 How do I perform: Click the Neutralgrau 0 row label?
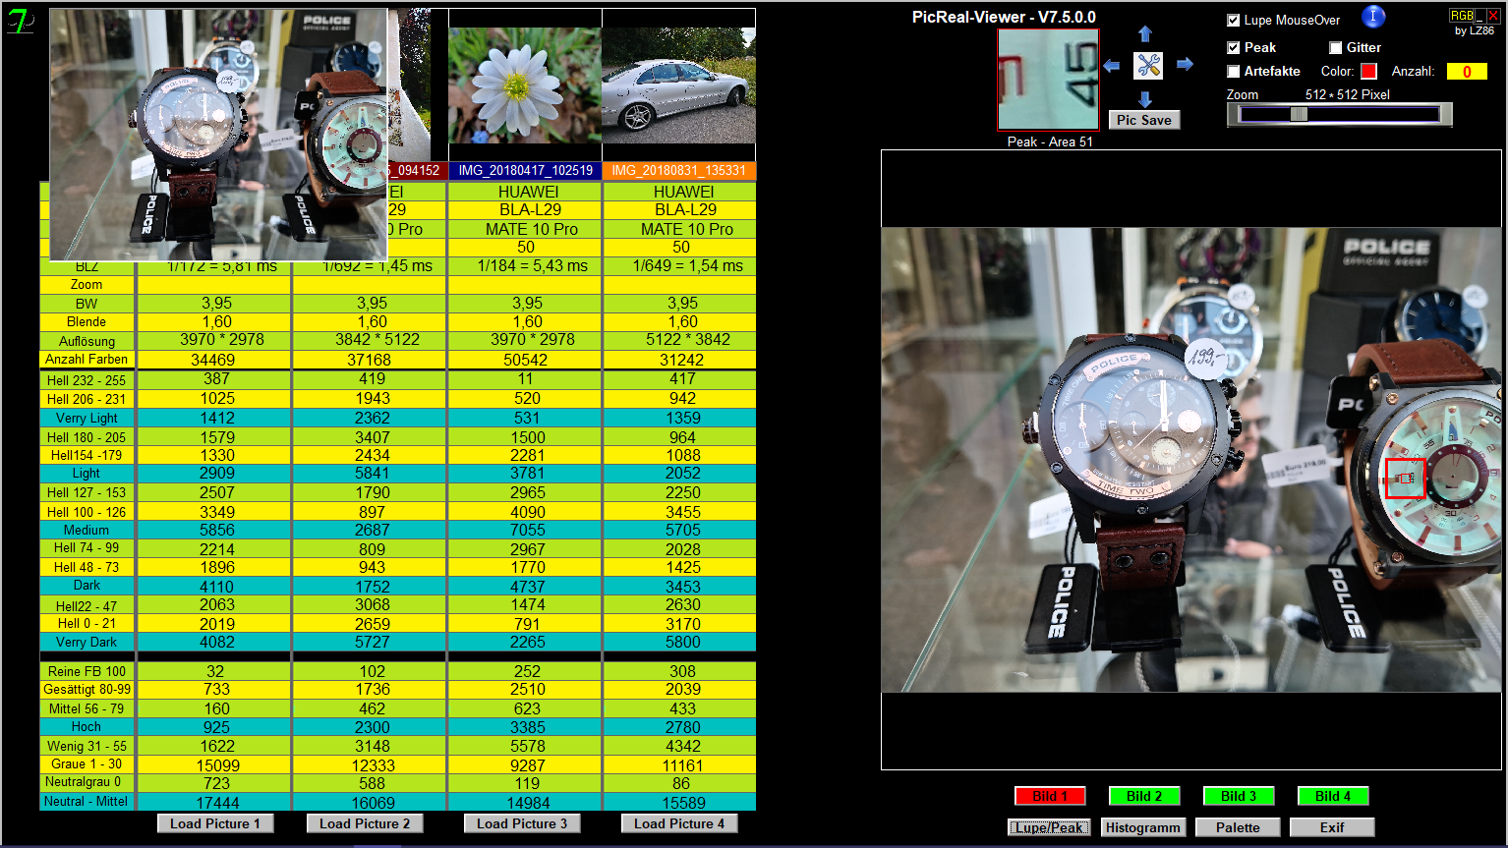coord(87,783)
